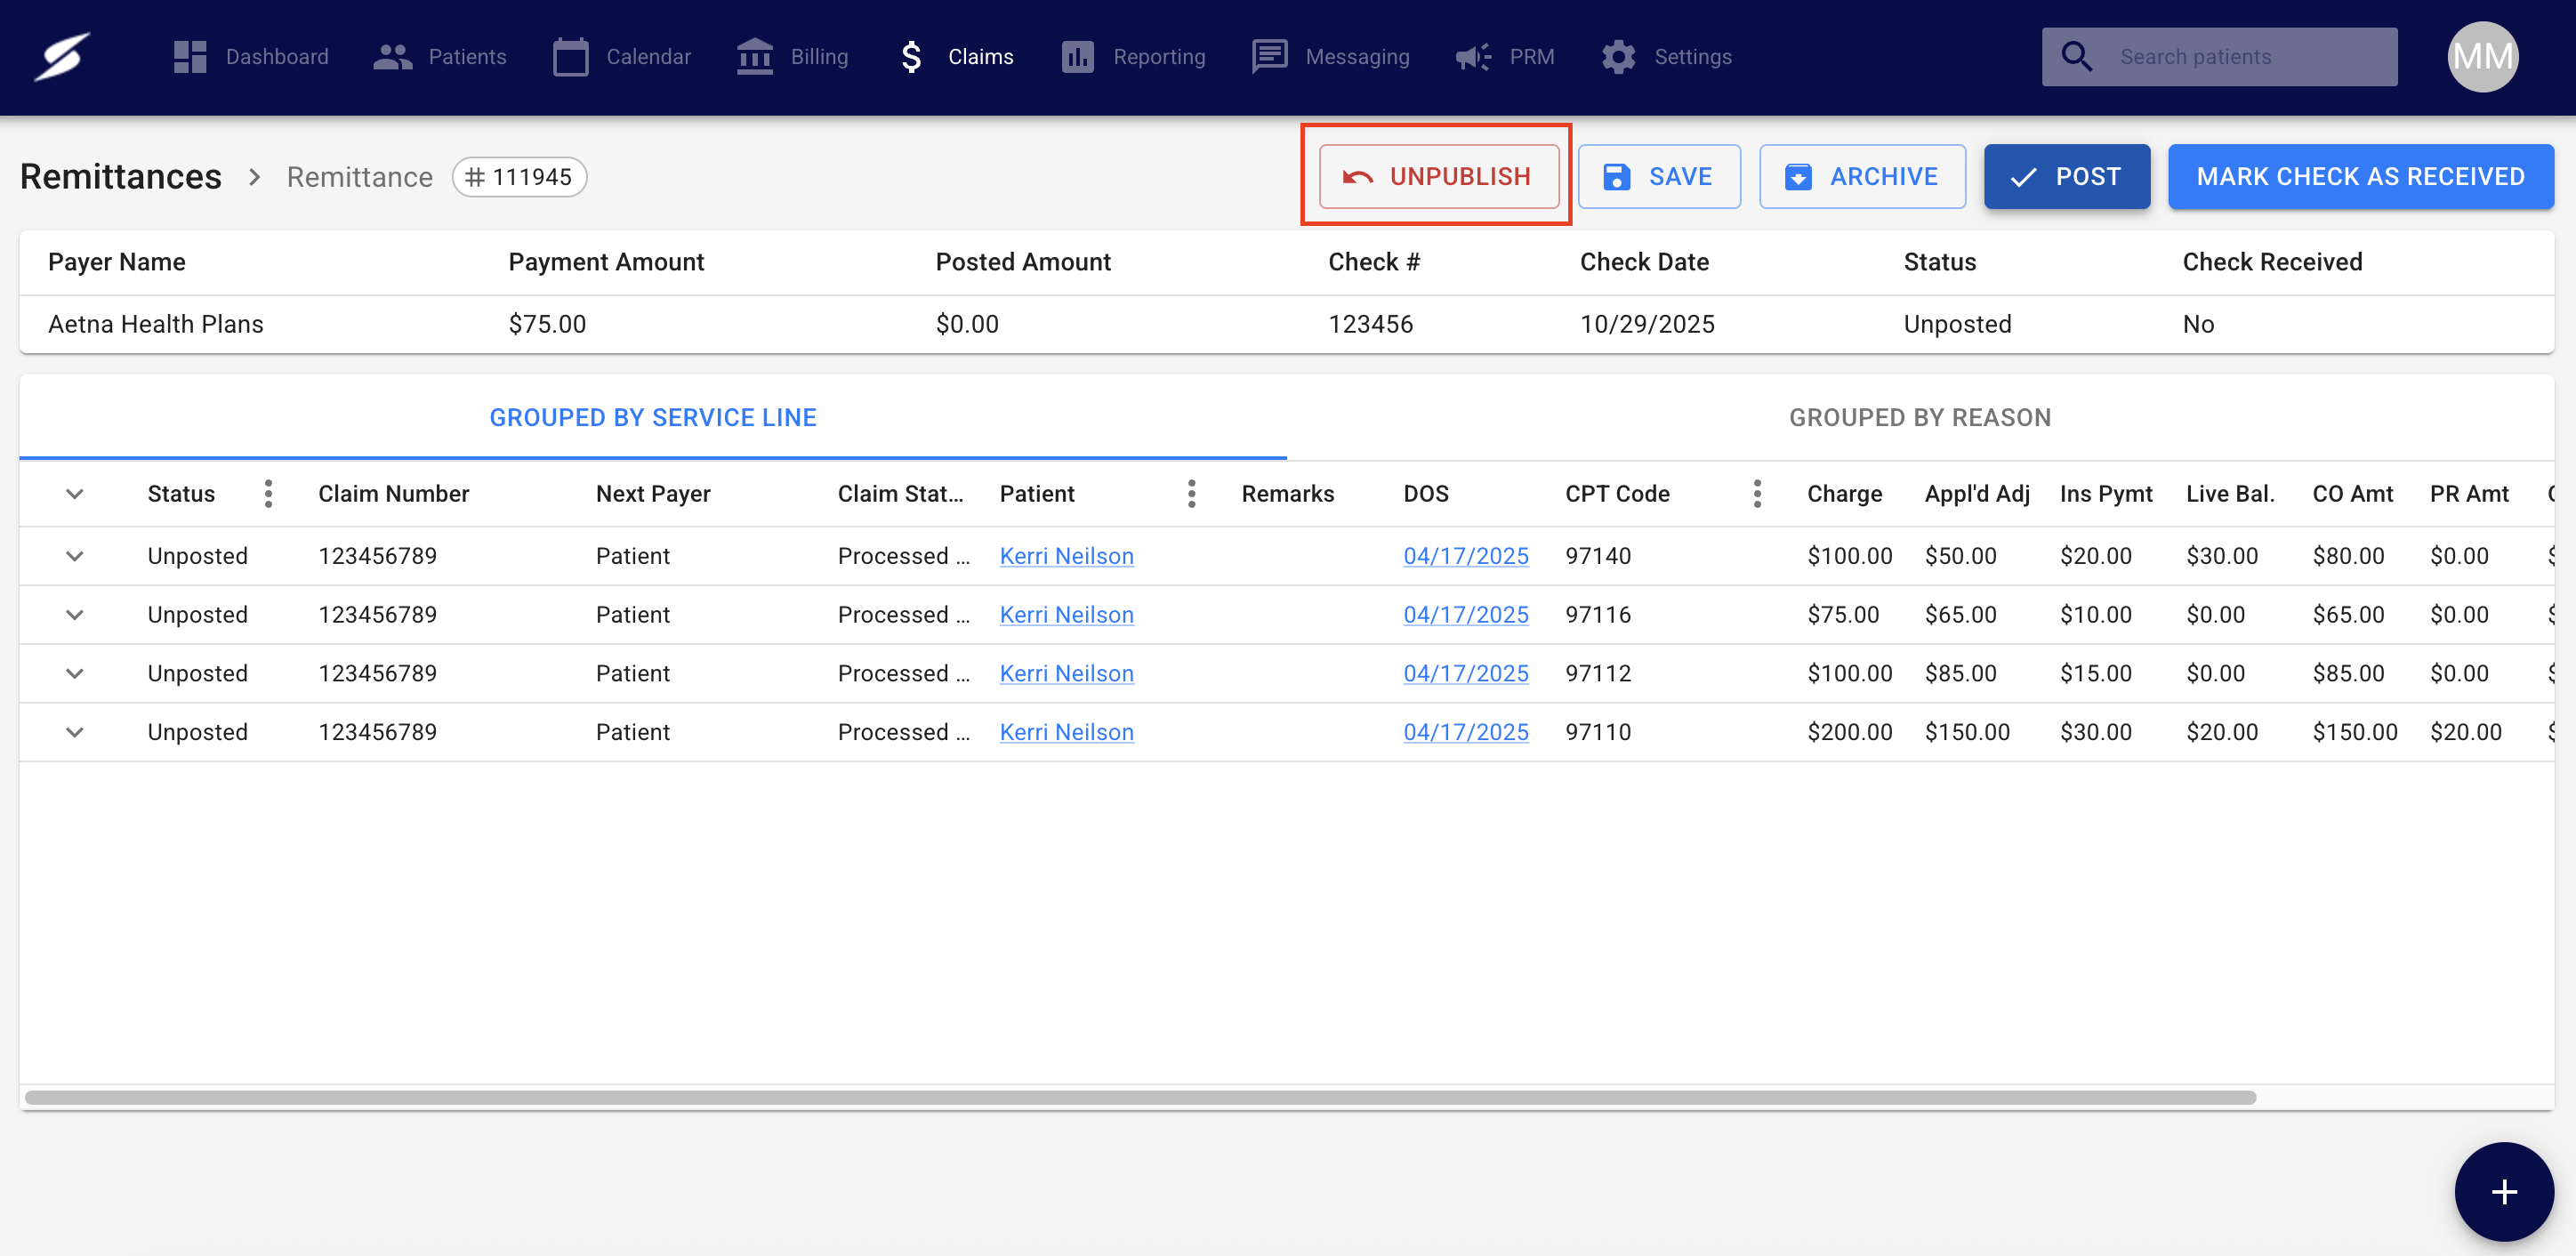The height and width of the screenshot is (1256, 2576).
Task: Toggle the expand-all chevron in the table header
Action: (74, 494)
